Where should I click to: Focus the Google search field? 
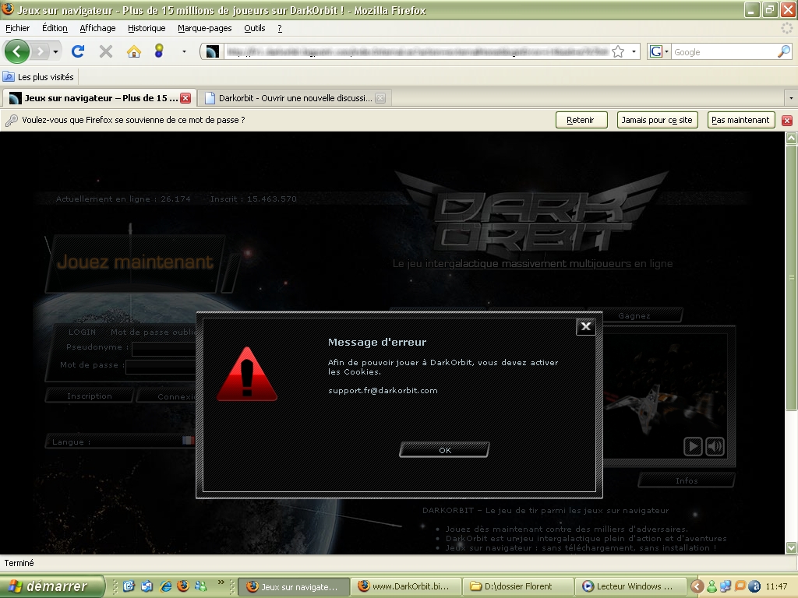(x=724, y=52)
